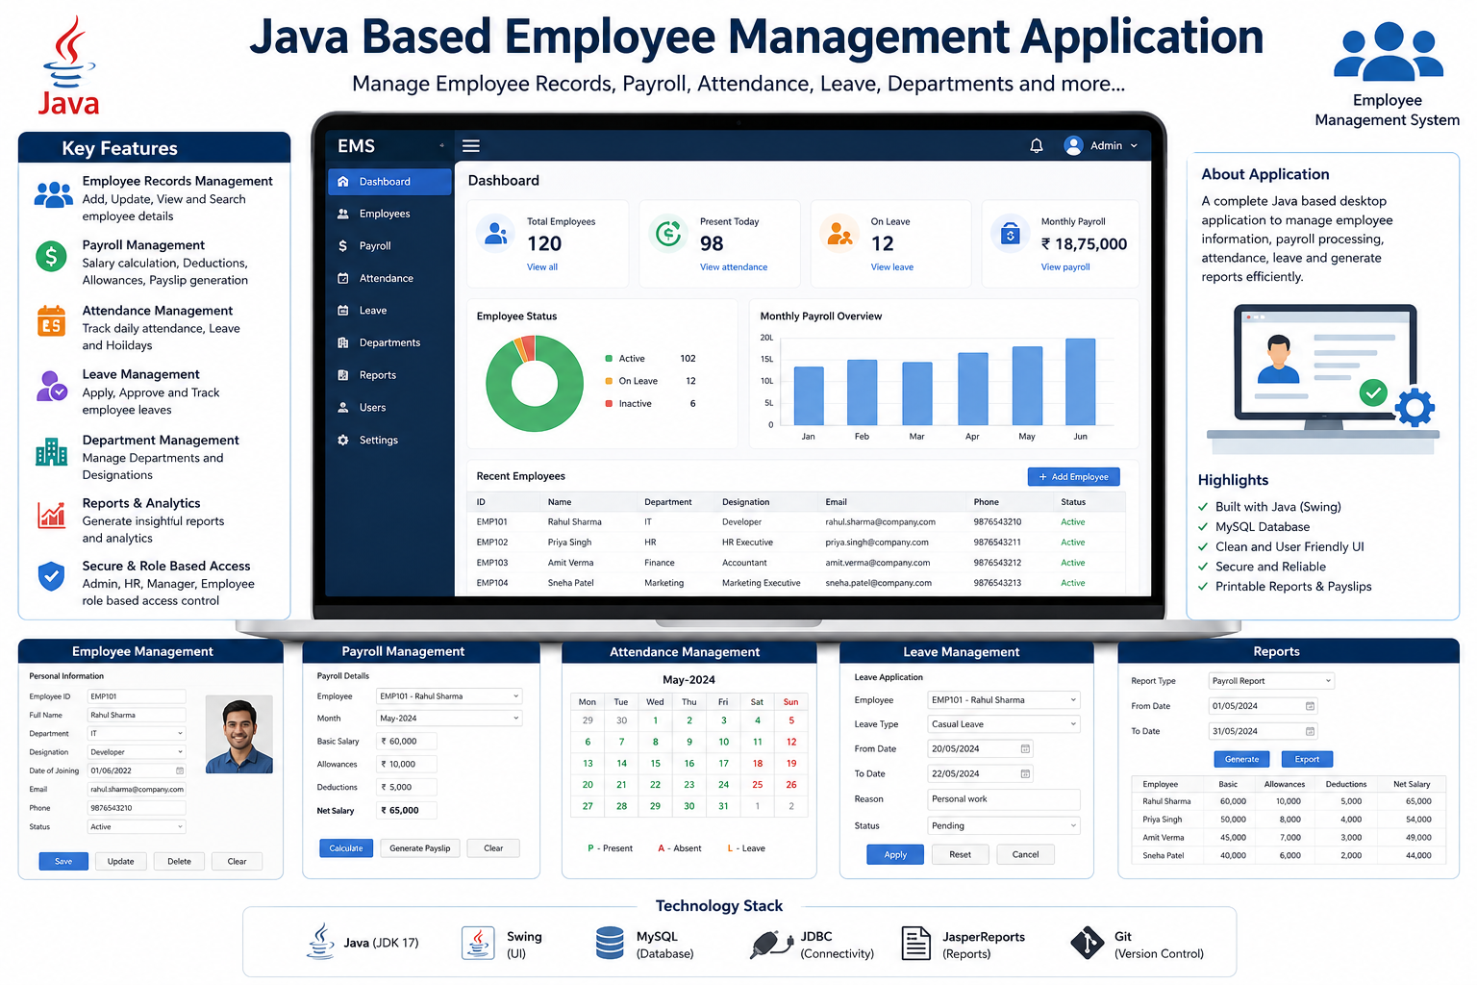Click the Secure & Role Based Access shield icon
The height and width of the screenshot is (985, 1477).
tap(51, 576)
